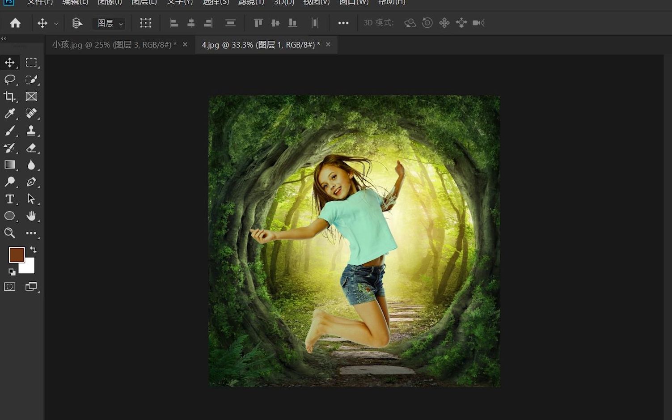The image size is (672, 420).
Task: Activate the Zoom tool
Action: pos(10,233)
